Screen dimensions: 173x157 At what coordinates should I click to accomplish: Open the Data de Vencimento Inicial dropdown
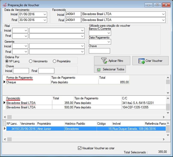point(45,14)
